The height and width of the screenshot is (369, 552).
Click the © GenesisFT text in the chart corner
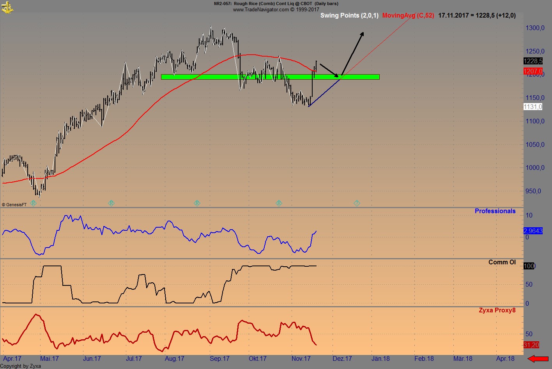pos(14,205)
